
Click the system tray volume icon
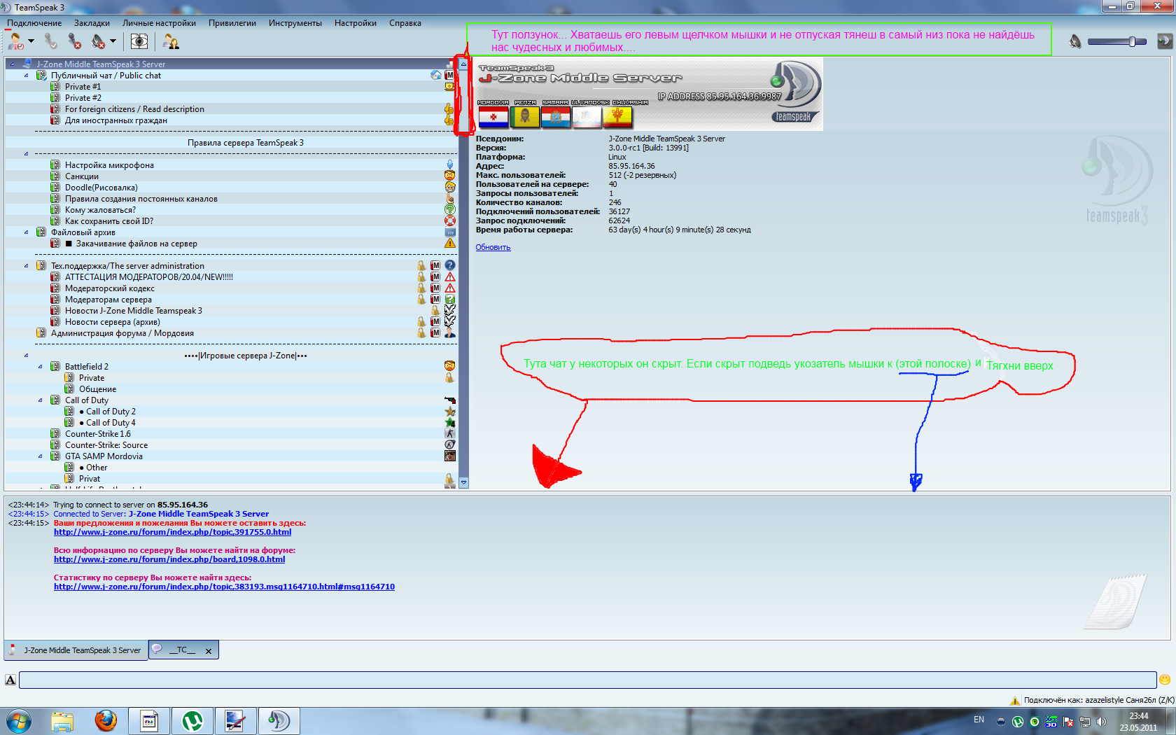coord(1101,721)
